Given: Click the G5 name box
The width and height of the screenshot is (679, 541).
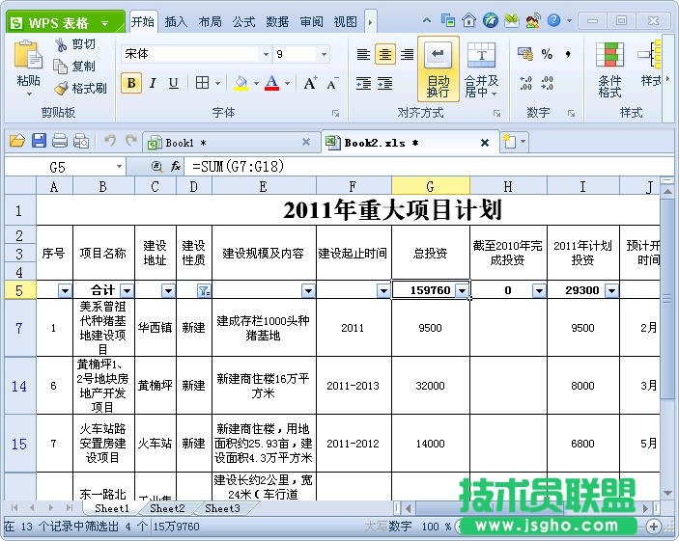Looking at the screenshot, I should [65, 167].
